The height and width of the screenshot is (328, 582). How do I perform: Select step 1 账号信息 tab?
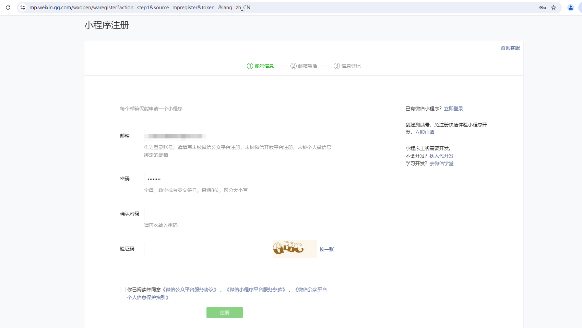[x=260, y=66]
